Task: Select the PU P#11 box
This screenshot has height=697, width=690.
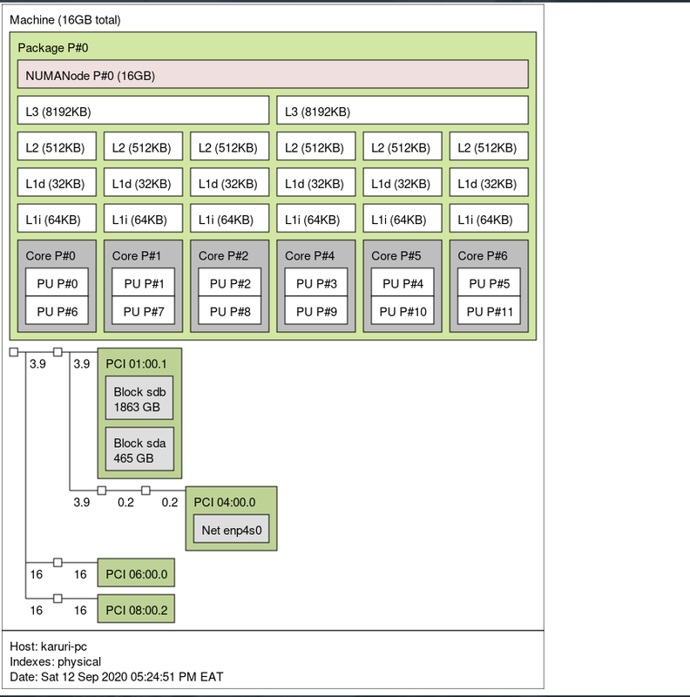Action: point(489,311)
